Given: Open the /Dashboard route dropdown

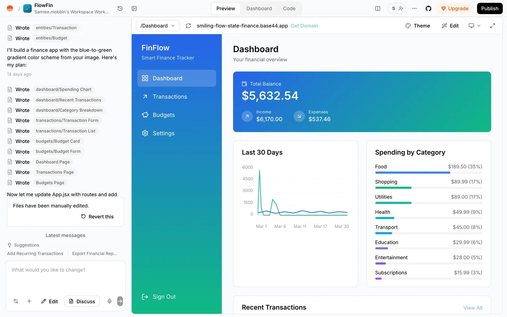Looking at the screenshot, I should pyautogui.click(x=158, y=26).
